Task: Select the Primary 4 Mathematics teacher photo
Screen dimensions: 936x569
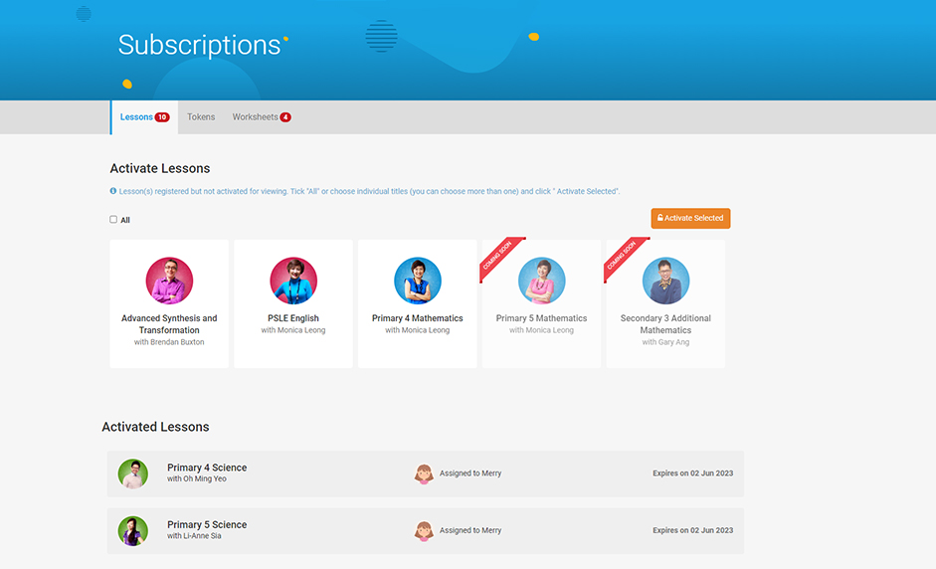Action: tap(418, 281)
